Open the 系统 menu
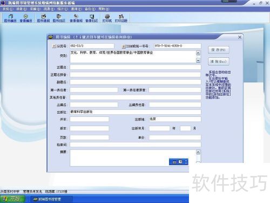Image resolution: width=270 pixels, height=203 pixels. click(x=8, y=9)
